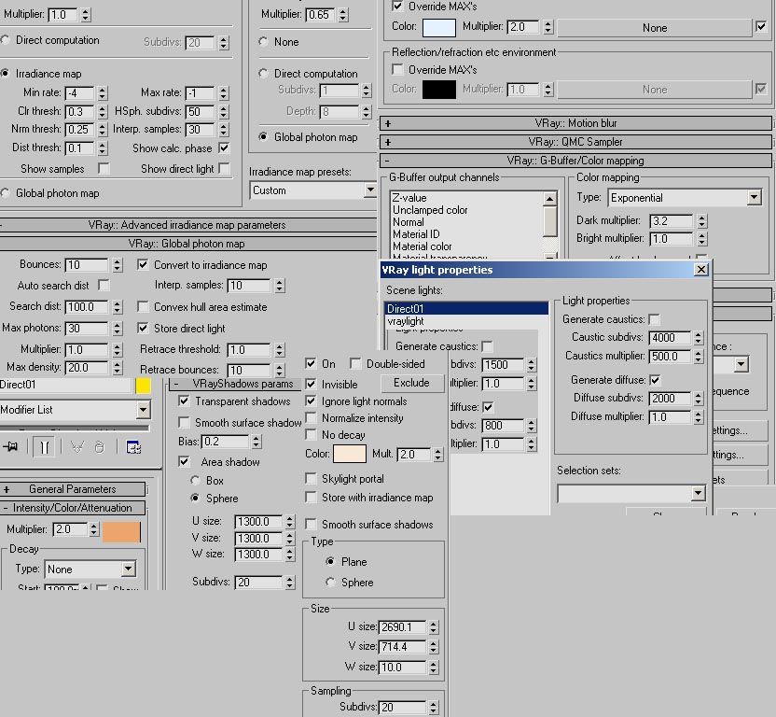Viewport: 776px width, 717px height.
Task: Click the yellow Direct01 object color swatch
Action: coord(143,386)
